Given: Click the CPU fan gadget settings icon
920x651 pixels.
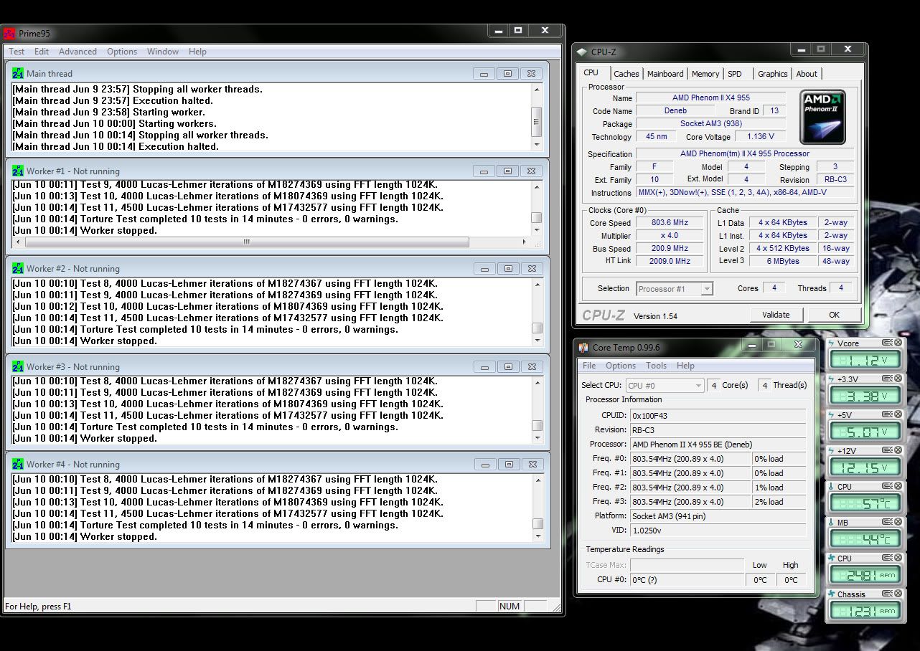Looking at the screenshot, I should pyautogui.click(x=887, y=558).
